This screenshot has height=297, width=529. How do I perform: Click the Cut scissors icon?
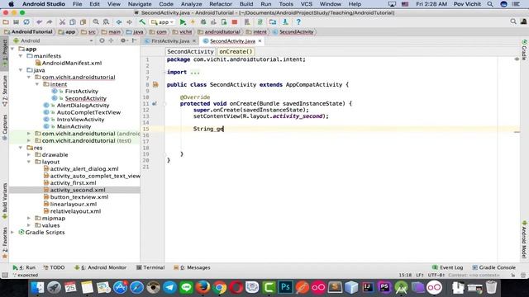62,22
